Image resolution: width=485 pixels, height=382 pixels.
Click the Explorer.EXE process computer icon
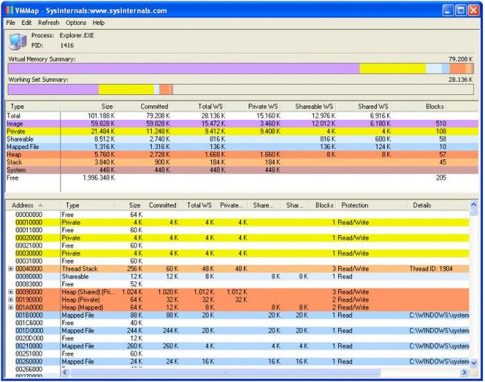17,41
